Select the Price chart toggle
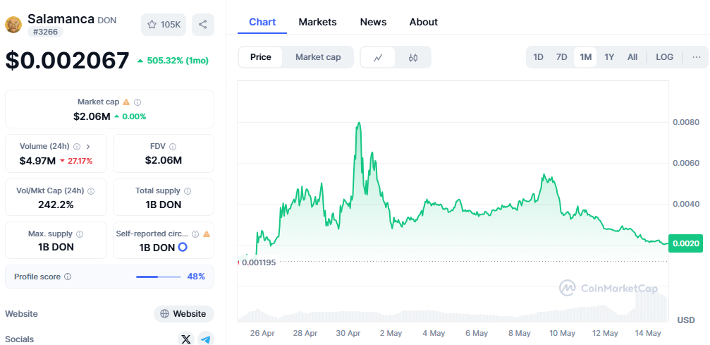The image size is (710, 345). pos(260,57)
